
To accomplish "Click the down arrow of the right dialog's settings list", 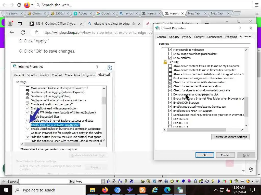I will tap(246, 125).
